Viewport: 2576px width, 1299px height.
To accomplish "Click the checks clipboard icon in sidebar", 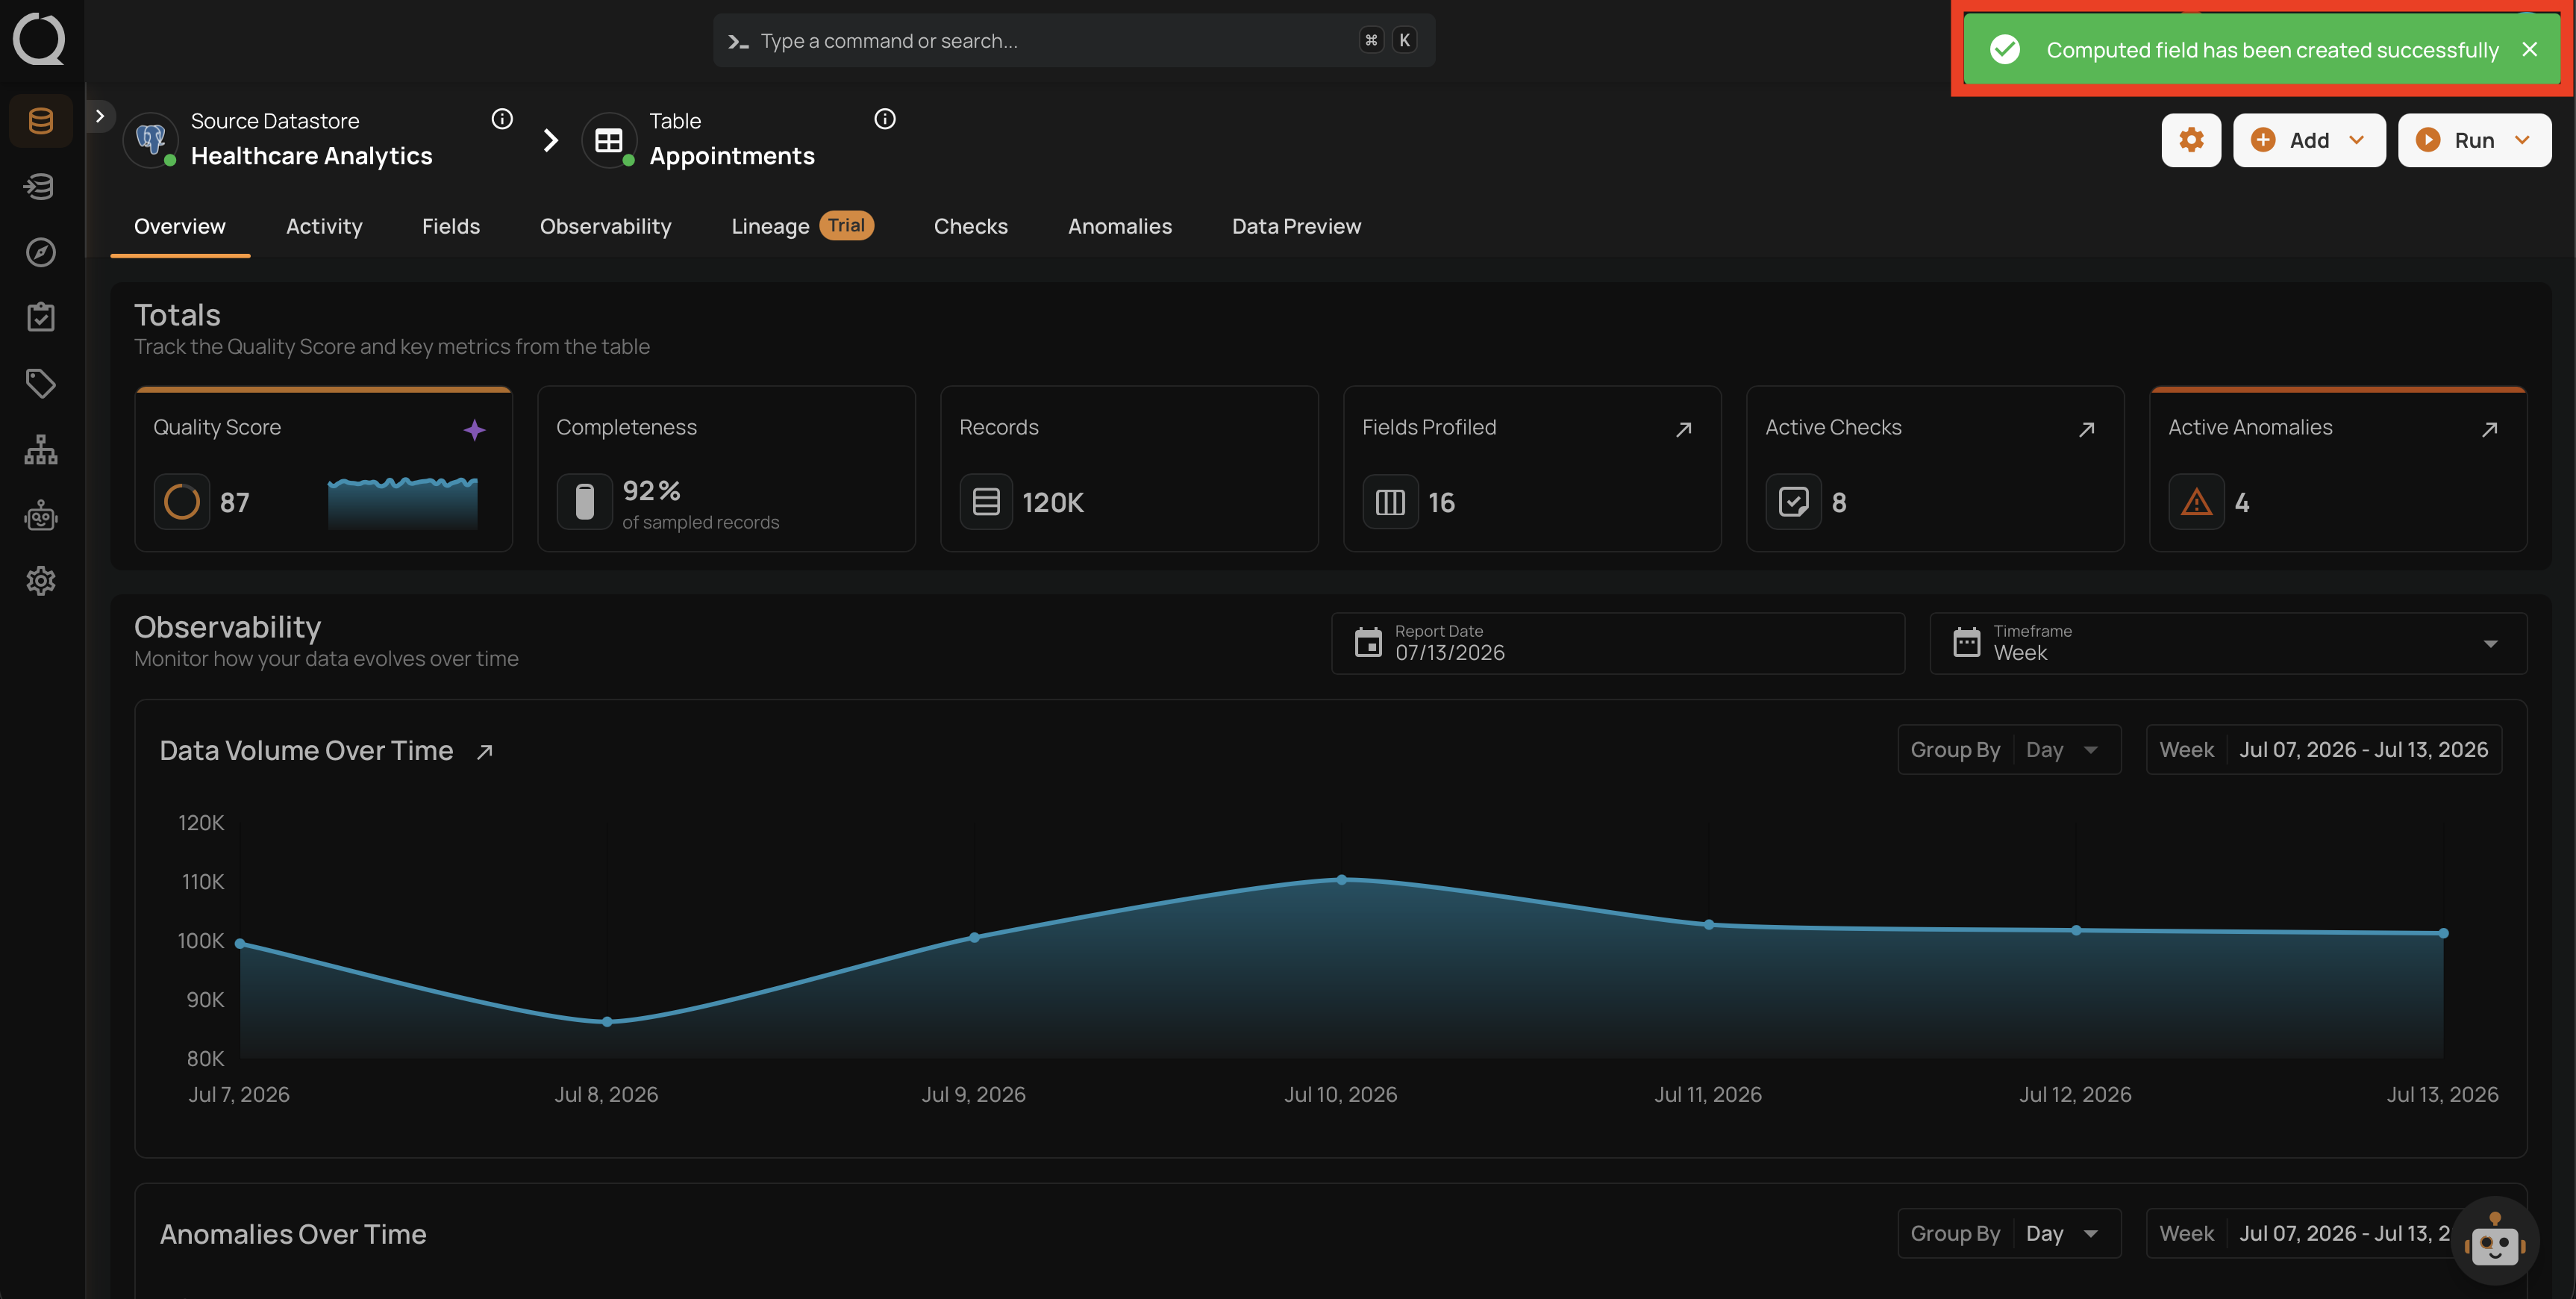I will (41, 317).
